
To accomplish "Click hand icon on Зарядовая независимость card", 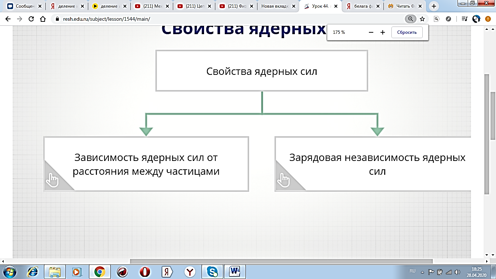I will click(284, 180).
